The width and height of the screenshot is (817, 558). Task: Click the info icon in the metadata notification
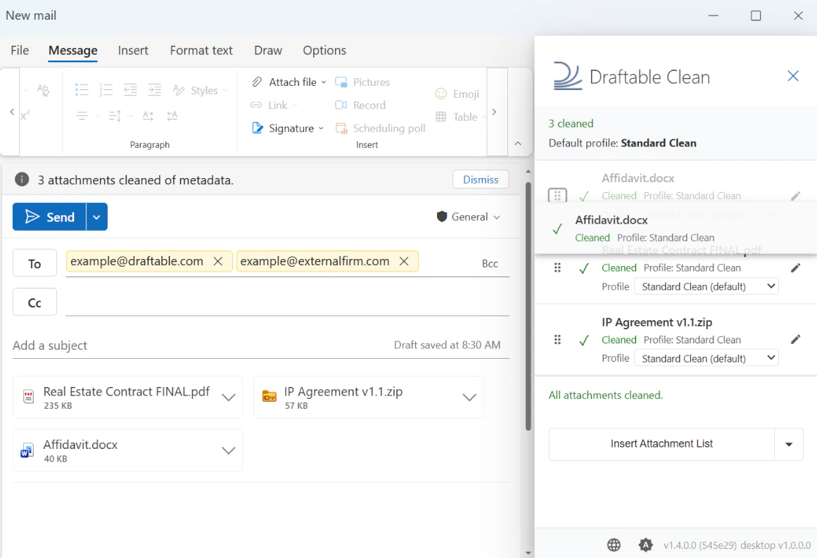point(22,179)
